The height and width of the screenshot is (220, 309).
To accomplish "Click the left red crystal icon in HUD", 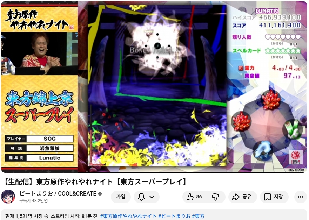I will click(241, 121).
